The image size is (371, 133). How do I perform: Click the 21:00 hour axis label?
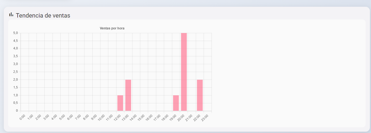click(x=189, y=118)
